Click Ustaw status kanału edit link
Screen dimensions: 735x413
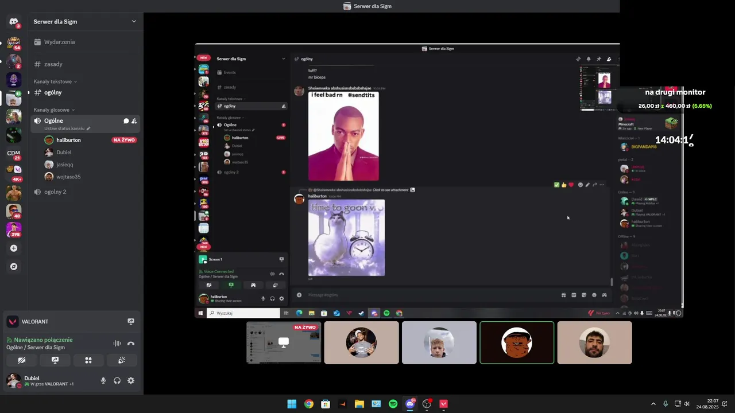[67, 128]
